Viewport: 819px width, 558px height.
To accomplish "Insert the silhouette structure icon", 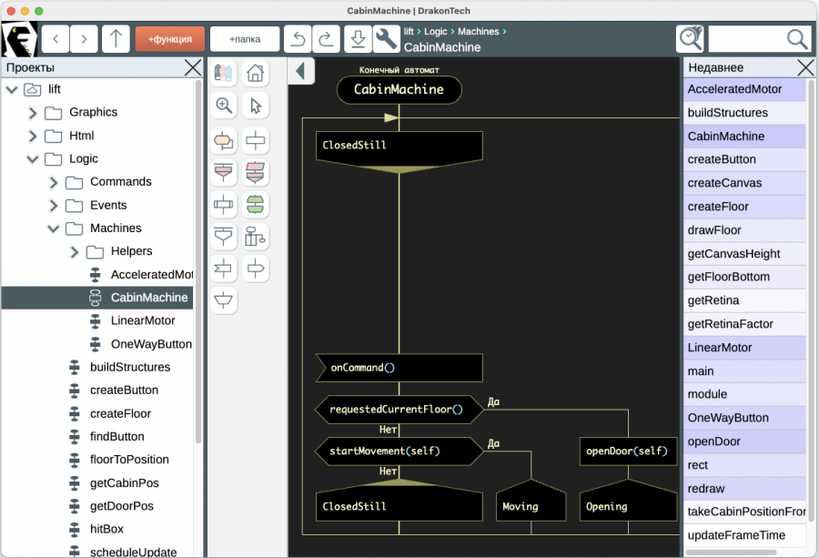I will click(256, 237).
